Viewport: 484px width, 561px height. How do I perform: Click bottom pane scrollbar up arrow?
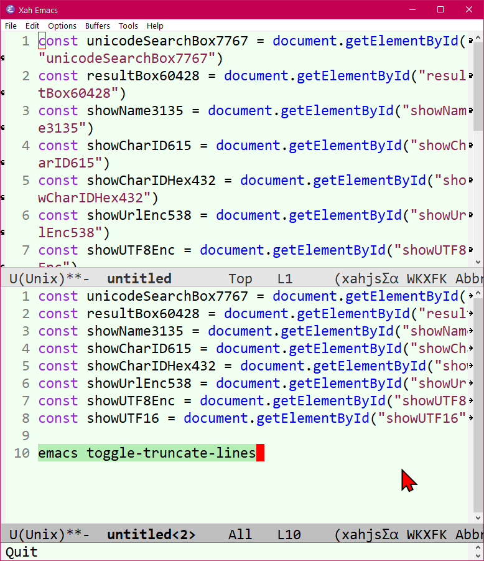click(x=478, y=293)
